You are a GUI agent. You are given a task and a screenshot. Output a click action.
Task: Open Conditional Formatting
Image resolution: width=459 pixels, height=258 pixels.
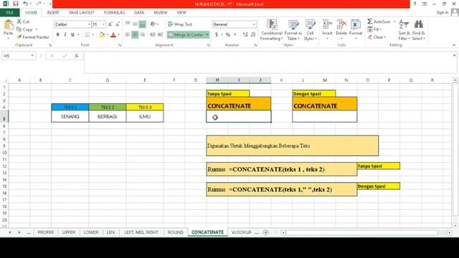tap(272, 30)
